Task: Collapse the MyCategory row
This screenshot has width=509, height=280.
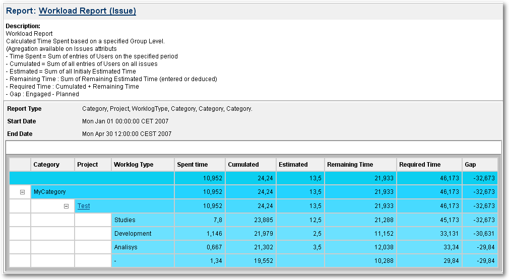Action: coord(22,192)
